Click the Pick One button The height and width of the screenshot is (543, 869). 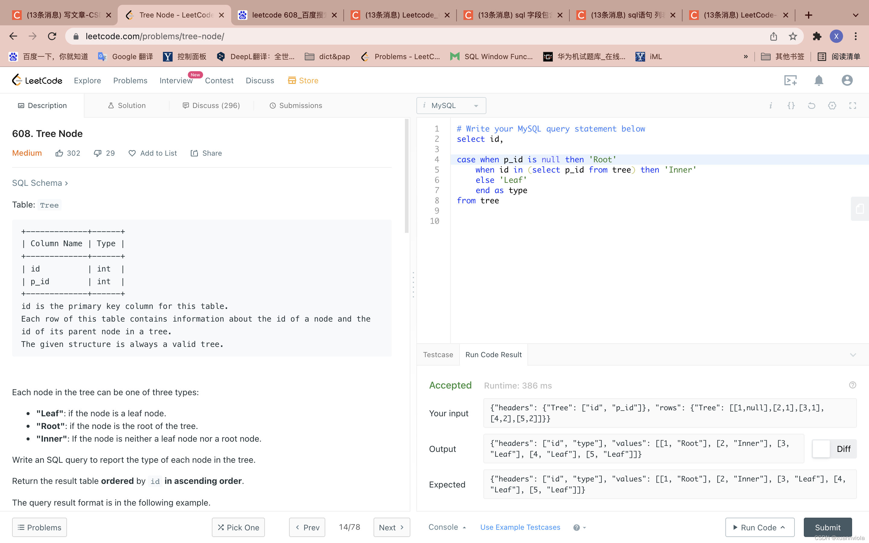pyautogui.click(x=238, y=527)
